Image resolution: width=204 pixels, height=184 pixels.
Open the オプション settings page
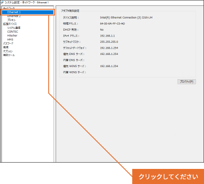point(8,51)
